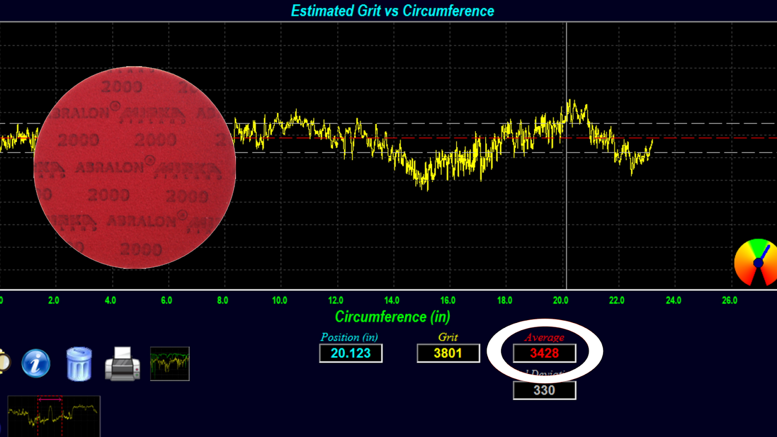The image size is (777, 437).
Task: Click the partially visible round icon left of info
Action: tap(4, 362)
